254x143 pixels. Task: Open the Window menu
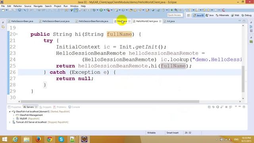tap(74, 6)
